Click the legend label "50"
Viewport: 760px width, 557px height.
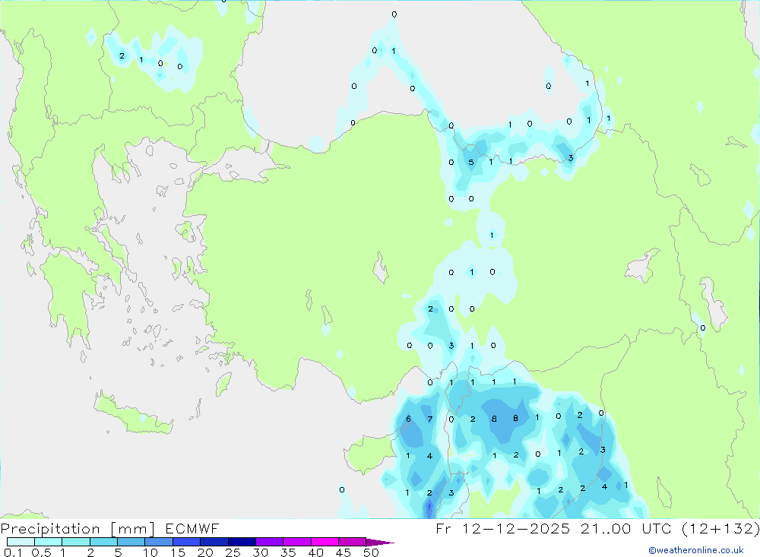tap(371, 552)
